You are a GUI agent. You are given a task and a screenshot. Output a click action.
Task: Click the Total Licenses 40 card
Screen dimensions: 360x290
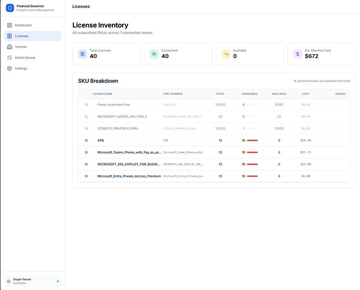(106, 54)
